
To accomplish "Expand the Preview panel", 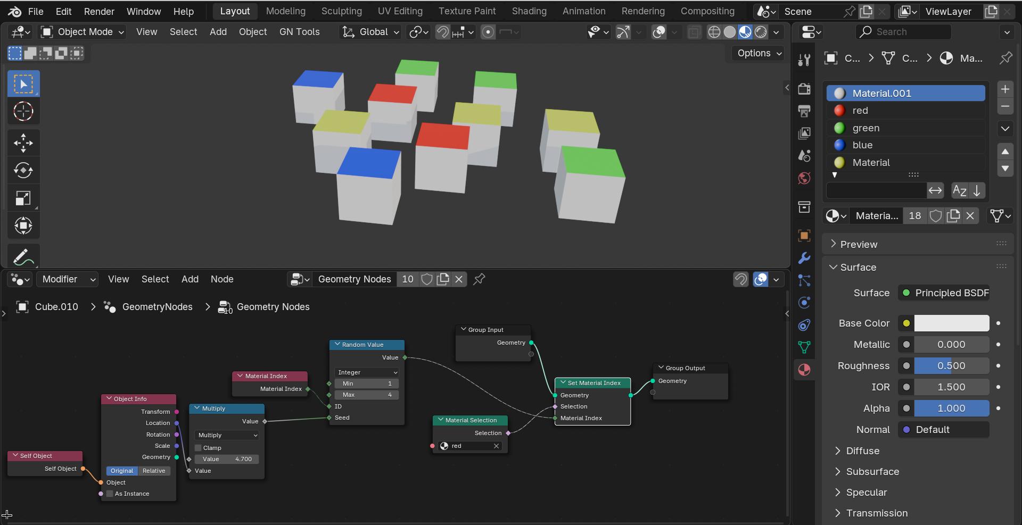I will 859,244.
